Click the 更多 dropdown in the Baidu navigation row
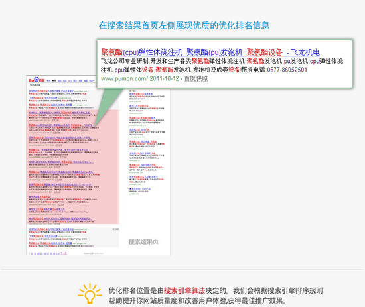Screen dimensions: 365x307 tap(92, 80)
